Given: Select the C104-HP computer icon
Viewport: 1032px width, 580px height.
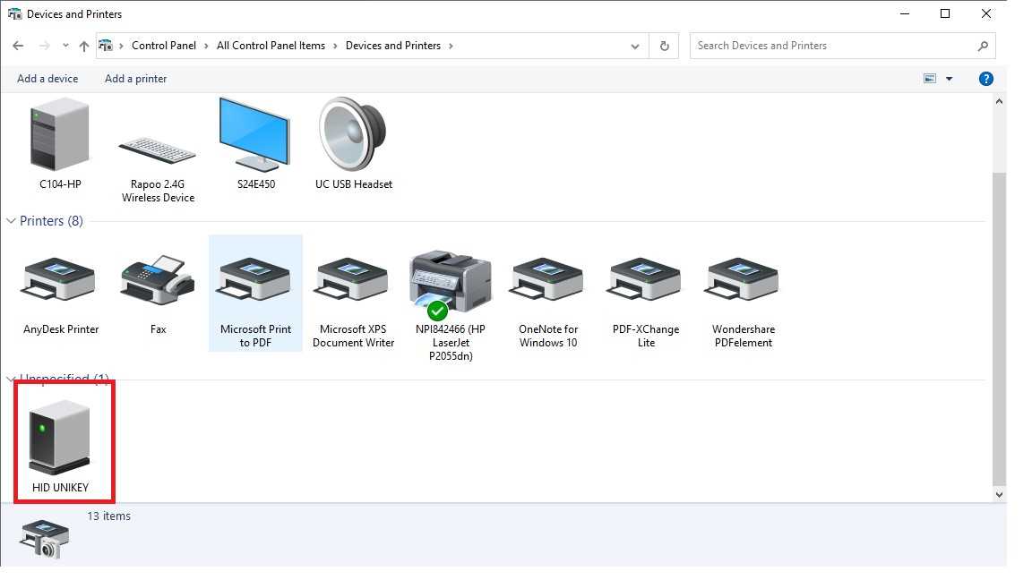Looking at the screenshot, I should pyautogui.click(x=60, y=136).
